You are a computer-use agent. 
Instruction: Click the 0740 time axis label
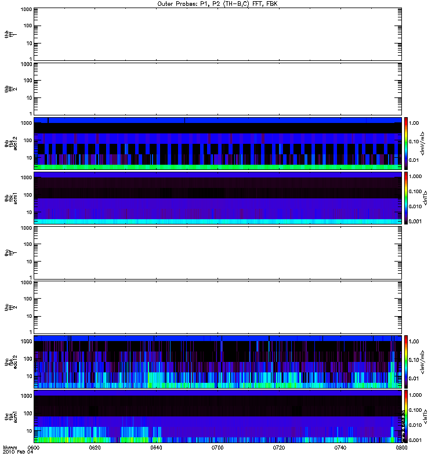pos(340,447)
